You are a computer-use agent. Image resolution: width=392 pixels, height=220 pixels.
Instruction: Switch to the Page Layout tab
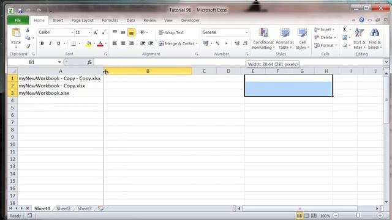click(x=82, y=20)
